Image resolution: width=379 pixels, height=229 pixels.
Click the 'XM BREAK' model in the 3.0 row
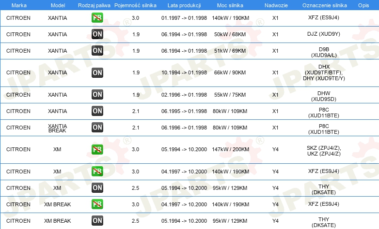click(x=57, y=204)
